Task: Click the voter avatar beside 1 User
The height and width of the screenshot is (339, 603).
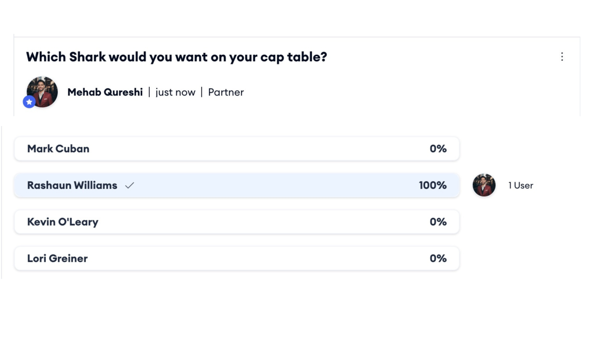Action: [484, 185]
